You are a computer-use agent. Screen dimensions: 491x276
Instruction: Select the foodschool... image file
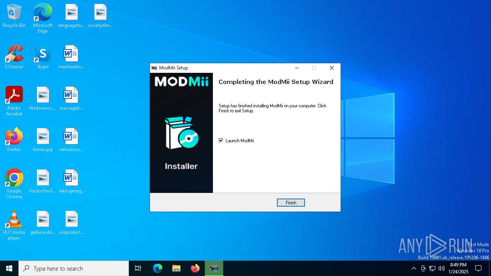[43, 182]
